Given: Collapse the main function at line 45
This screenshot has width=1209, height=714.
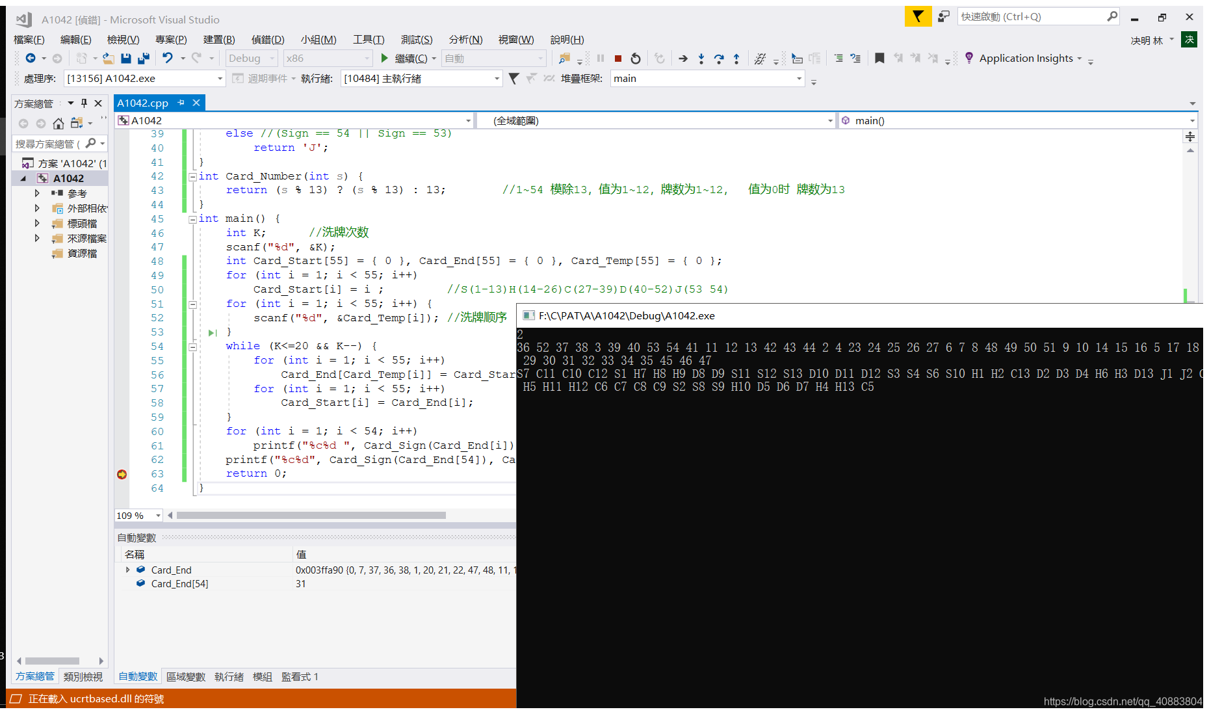Looking at the screenshot, I should coord(192,219).
